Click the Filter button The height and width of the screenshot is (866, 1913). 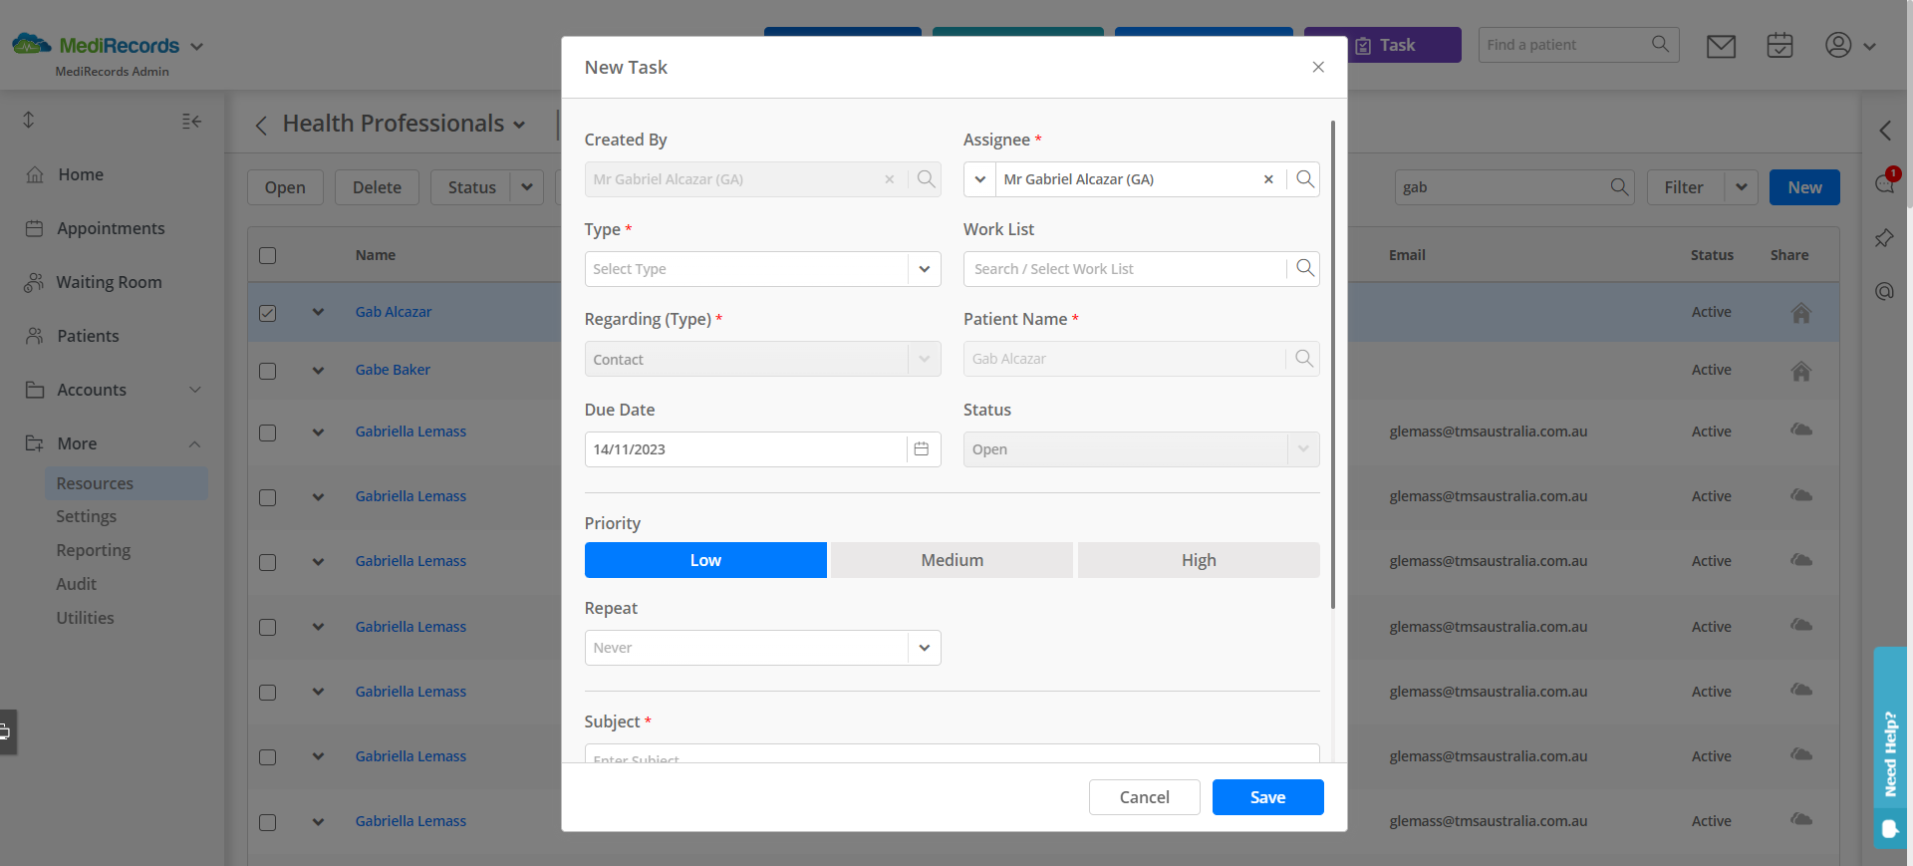1684,187
